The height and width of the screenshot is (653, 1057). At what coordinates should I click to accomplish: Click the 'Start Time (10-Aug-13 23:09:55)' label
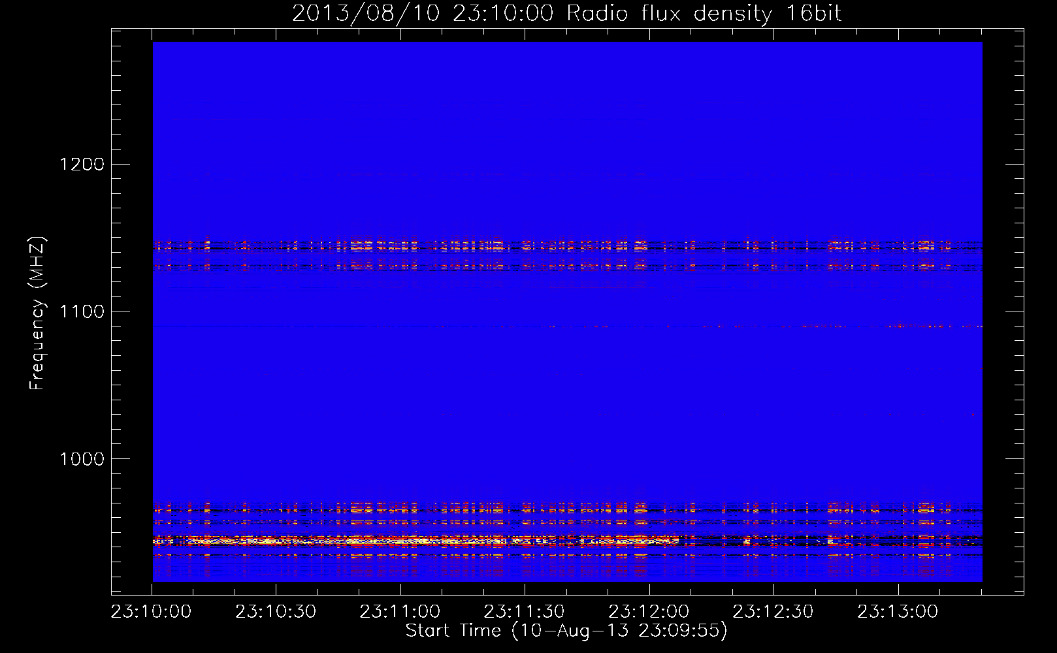pyautogui.click(x=566, y=631)
